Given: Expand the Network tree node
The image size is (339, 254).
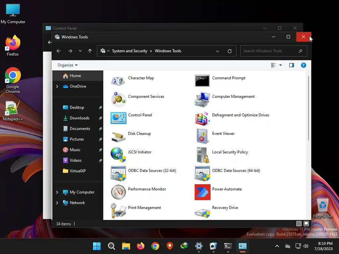Looking at the screenshot, I should (x=57, y=203).
